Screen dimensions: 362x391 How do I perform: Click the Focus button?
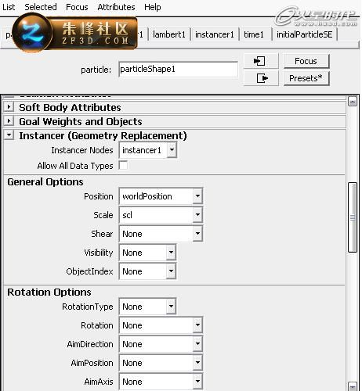click(x=306, y=61)
